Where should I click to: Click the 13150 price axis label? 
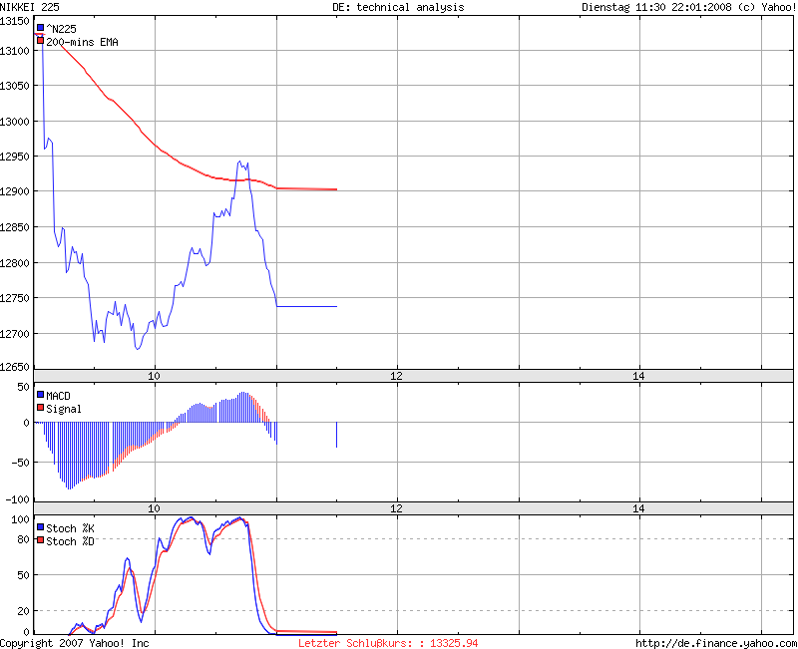pos(15,21)
